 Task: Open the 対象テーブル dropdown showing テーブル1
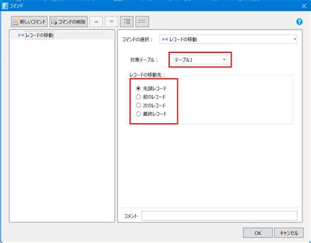(200, 60)
